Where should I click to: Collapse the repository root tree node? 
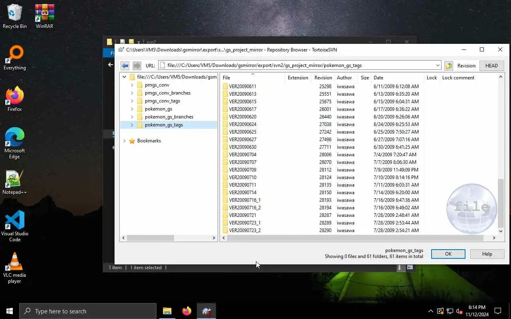pos(124,77)
